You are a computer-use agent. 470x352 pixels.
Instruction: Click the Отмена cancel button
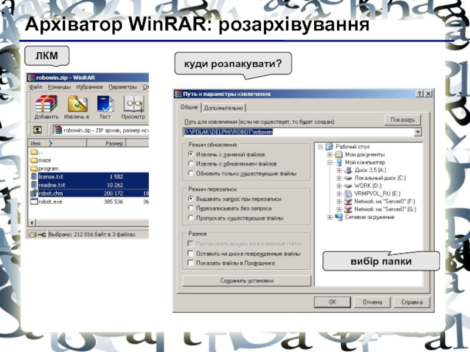coord(372,302)
